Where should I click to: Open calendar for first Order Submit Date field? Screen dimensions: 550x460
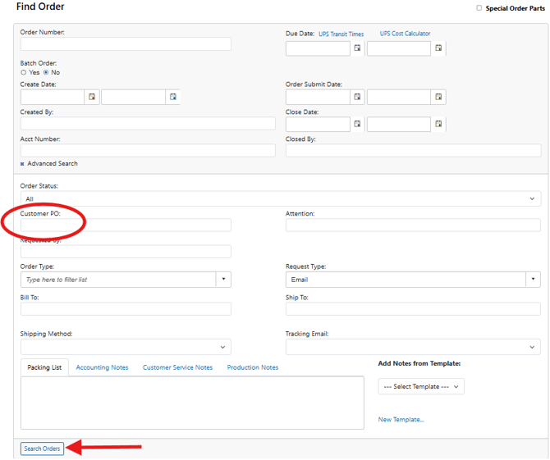pyautogui.click(x=357, y=97)
